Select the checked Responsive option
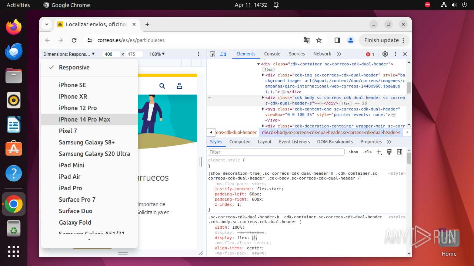Image resolution: width=474 pixels, height=266 pixels. pos(89,67)
